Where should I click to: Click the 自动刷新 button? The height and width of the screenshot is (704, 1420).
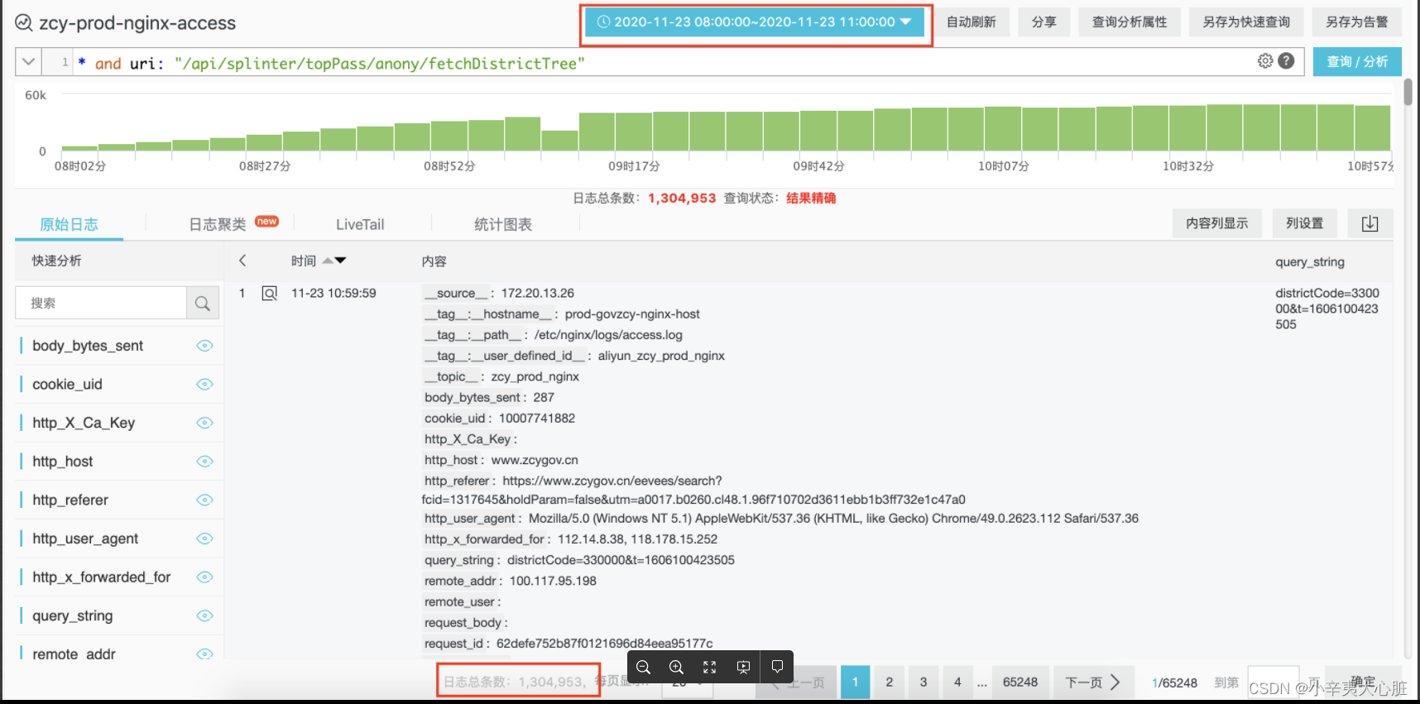point(971,22)
